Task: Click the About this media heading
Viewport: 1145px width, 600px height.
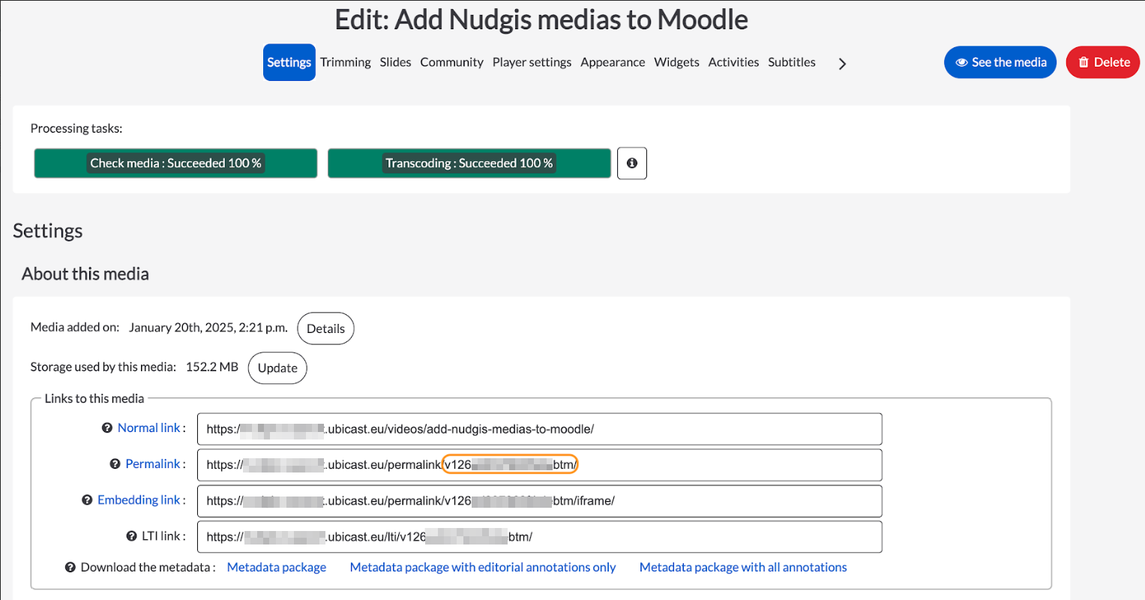Action: (x=85, y=274)
